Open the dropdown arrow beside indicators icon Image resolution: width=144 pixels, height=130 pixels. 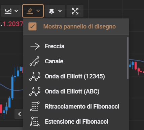click(x=16, y=11)
